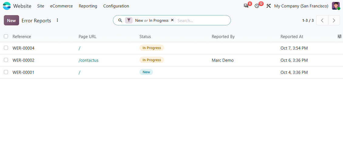The width and height of the screenshot is (343, 162).
Task: Open the Error Reports actions kebab menu
Action: (x=57, y=20)
